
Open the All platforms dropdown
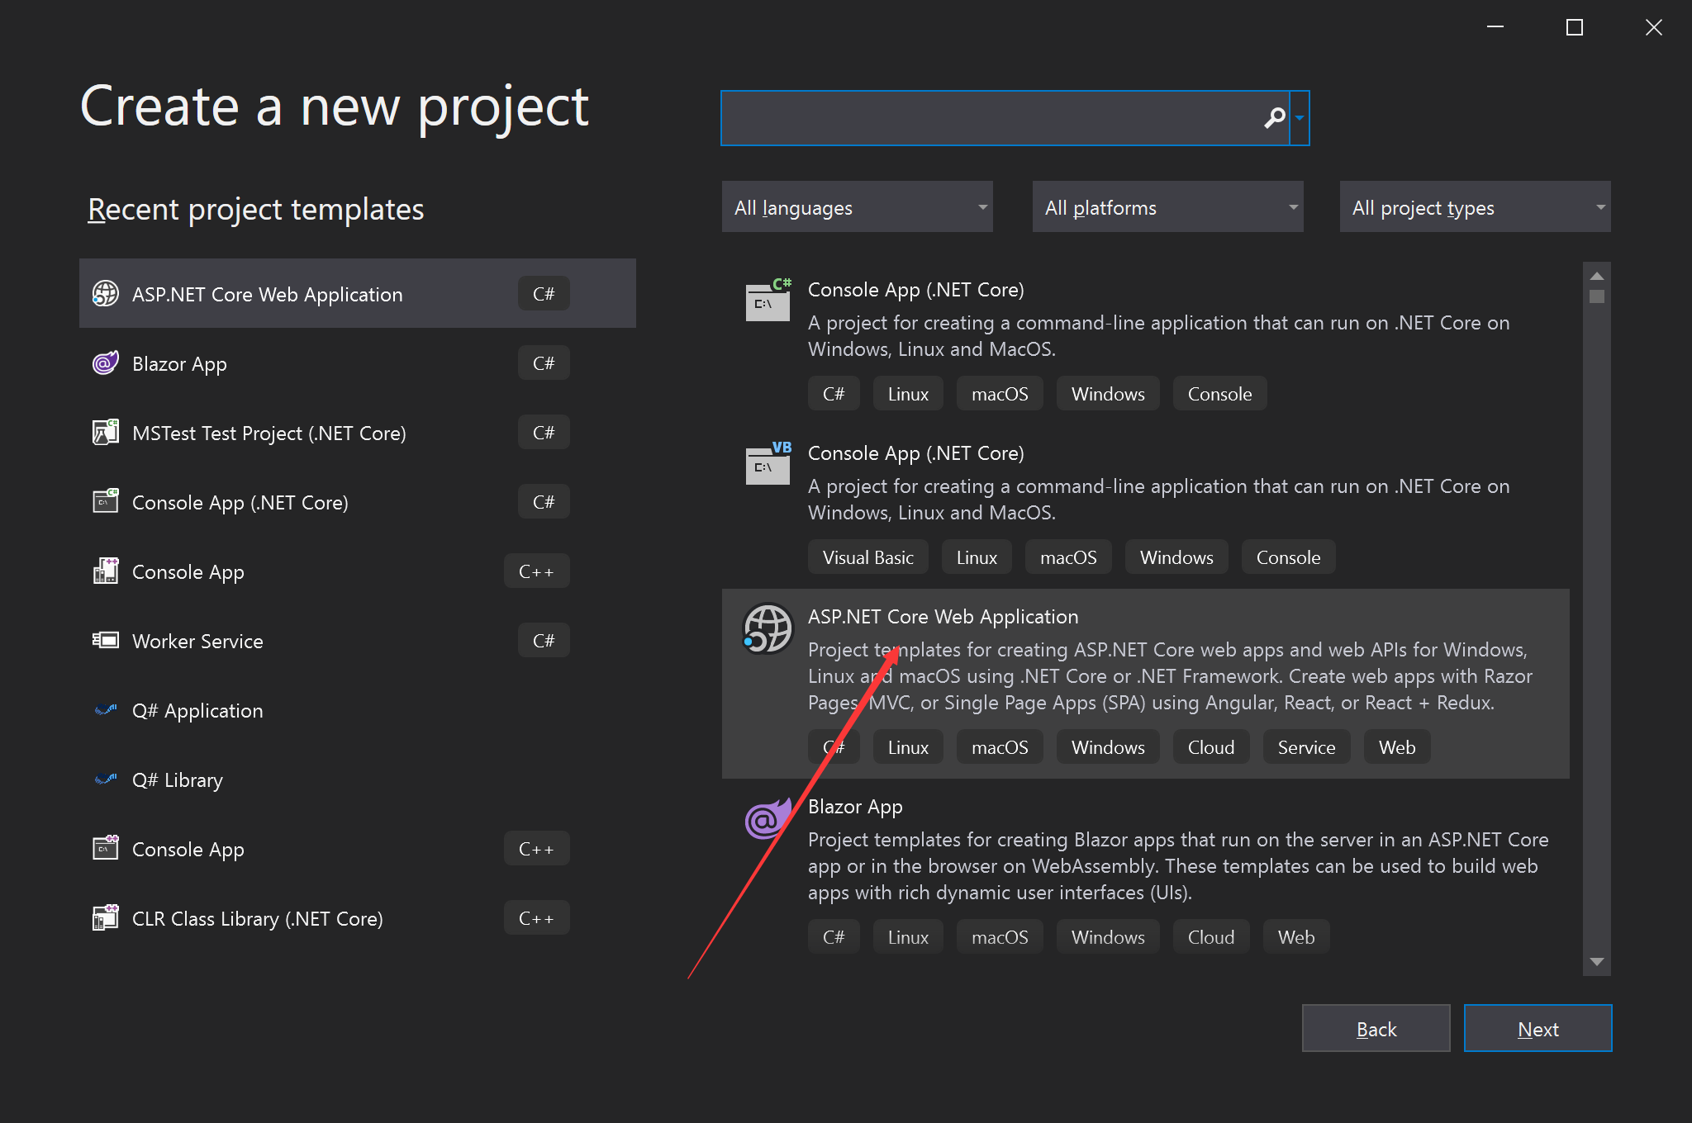1167,207
